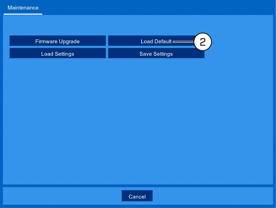Choose Firmware Upgrade in maintenance options
Image resolution: width=276 pixels, height=208 pixels.
pos(58,41)
